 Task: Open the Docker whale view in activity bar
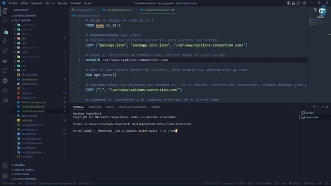5,61
